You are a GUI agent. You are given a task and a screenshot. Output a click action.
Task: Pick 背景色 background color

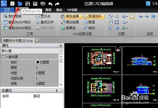(x=68, y=28)
